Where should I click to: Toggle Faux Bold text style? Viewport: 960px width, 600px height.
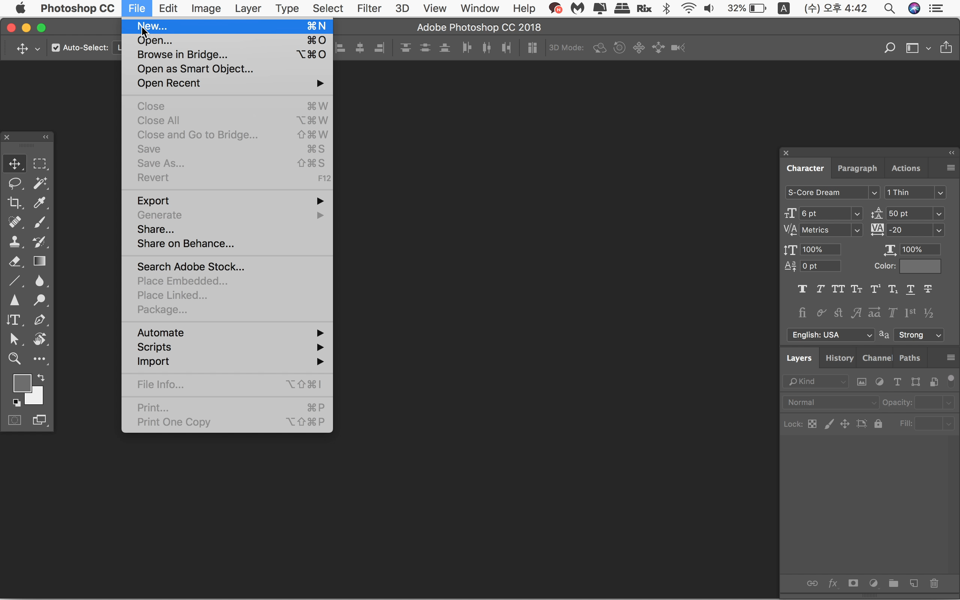point(802,289)
